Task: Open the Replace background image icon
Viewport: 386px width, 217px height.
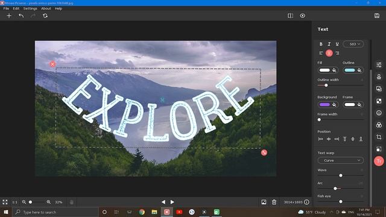Action: point(379,89)
